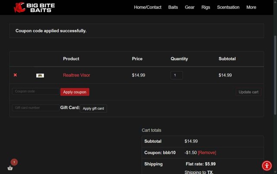The width and height of the screenshot is (277, 174).
Task: Select the Quantity column header
Action: tap(179, 58)
